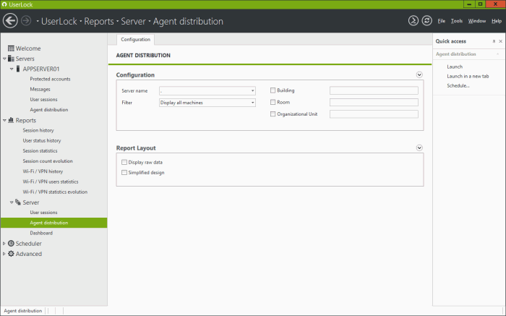Click the refresh icon in header

[426, 21]
